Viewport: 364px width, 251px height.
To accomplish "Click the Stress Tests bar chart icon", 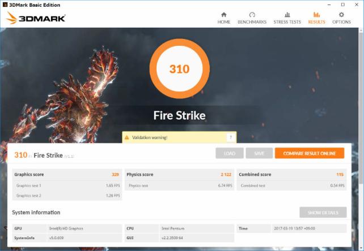I will 287,15.
